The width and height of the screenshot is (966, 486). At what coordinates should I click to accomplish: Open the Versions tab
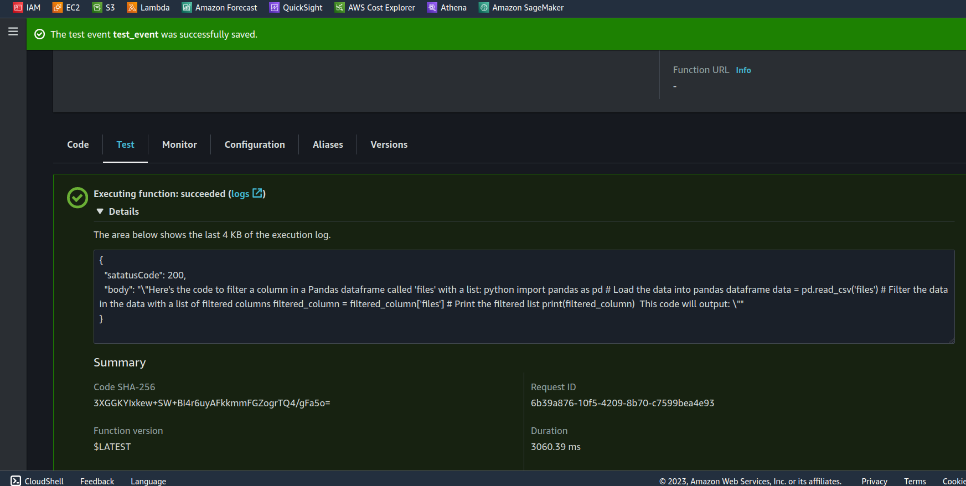[389, 144]
